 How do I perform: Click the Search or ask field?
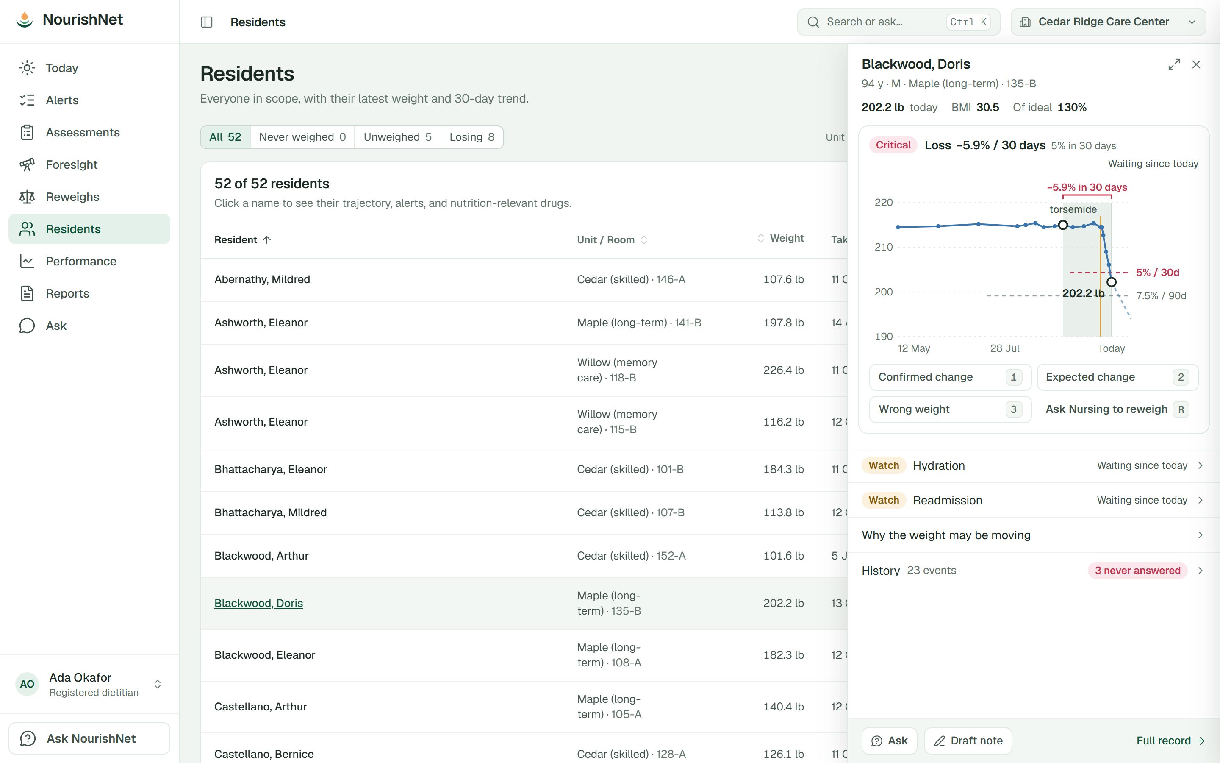pos(898,22)
